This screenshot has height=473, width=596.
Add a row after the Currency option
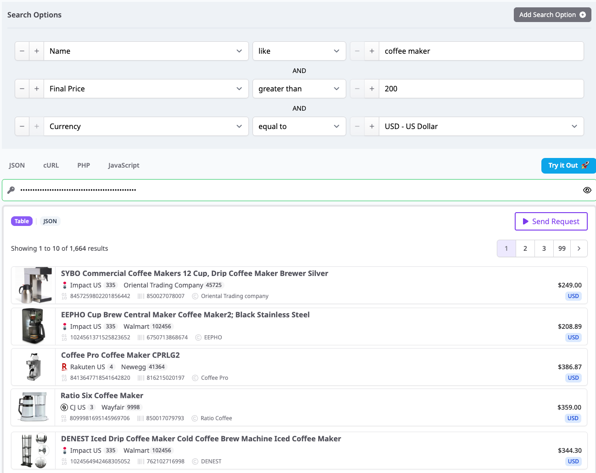pos(37,126)
